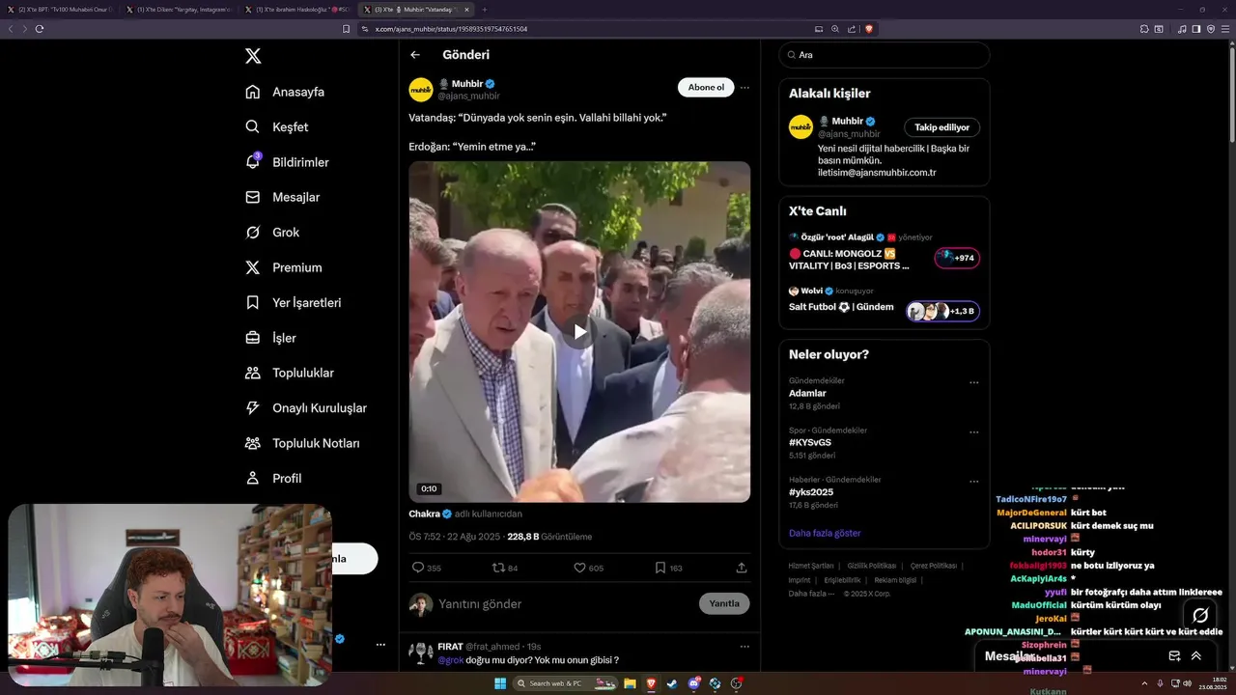Open account menu dots in sidebar

[380, 645]
